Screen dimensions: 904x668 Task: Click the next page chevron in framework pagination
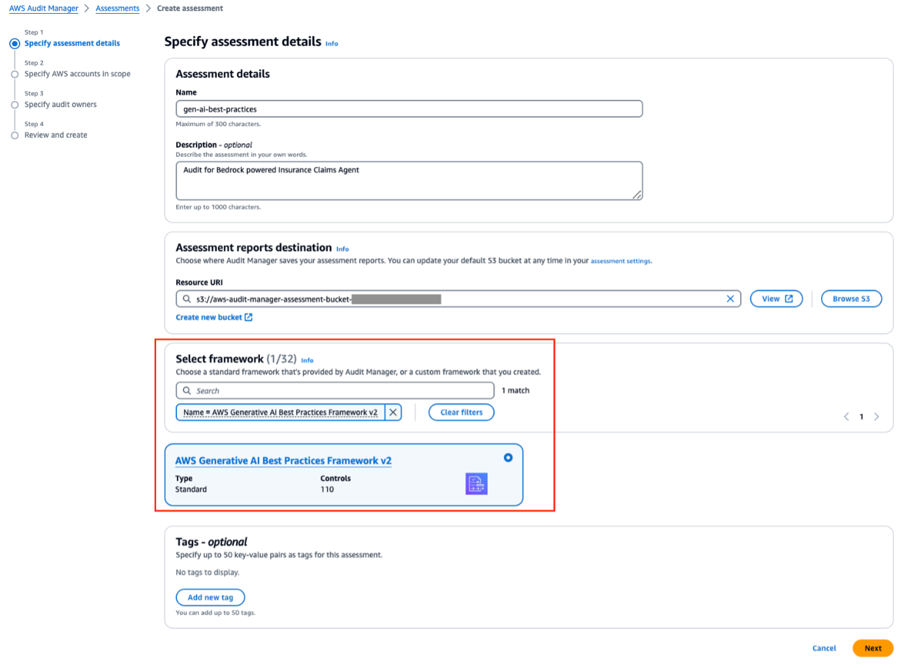pyautogui.click(x=877, y=416)
